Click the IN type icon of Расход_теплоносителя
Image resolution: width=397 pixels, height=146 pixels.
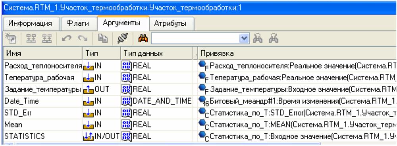(89, 66)
